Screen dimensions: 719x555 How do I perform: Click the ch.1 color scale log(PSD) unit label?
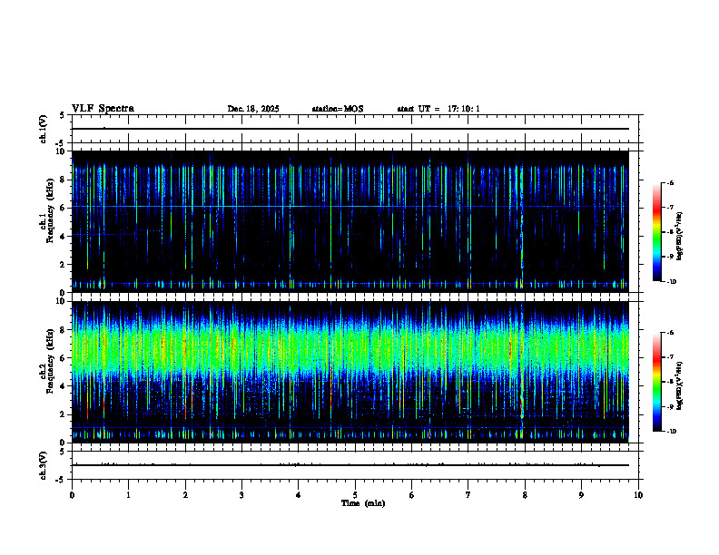point(680,237)
